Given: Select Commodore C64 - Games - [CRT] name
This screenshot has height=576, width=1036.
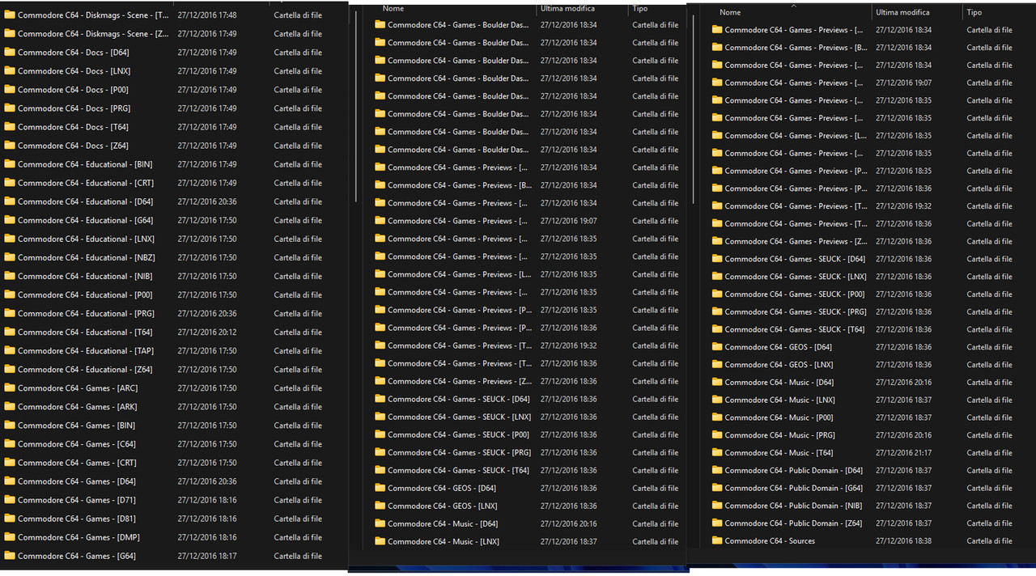Looking at the screenshot, I should click(77, 463).
